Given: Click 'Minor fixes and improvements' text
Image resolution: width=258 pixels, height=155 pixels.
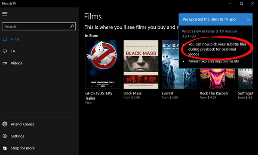Looking at the screenshot, I should [x=213, y=61].
